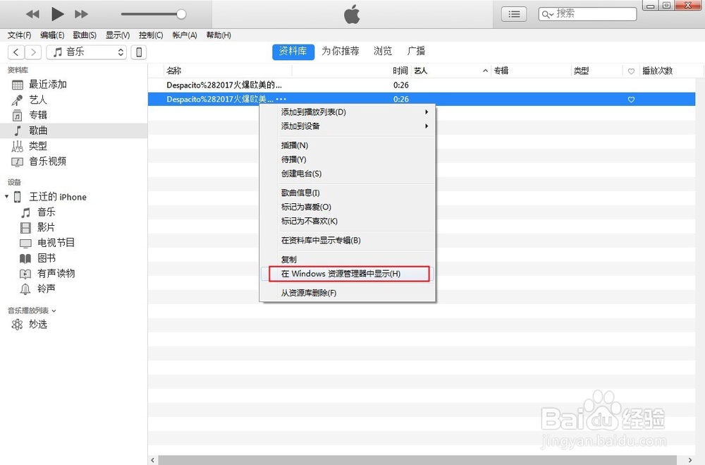
Task: Collapse the 王迁的 iPhone device tree
Action: [x=7, y=197]
